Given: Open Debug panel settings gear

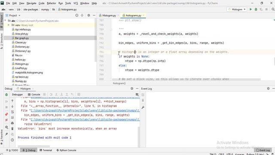Looking at the screenshot, I should click(132, 89).
